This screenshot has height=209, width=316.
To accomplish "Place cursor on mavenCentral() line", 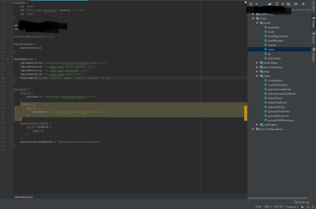I will (x=31, y=48).
